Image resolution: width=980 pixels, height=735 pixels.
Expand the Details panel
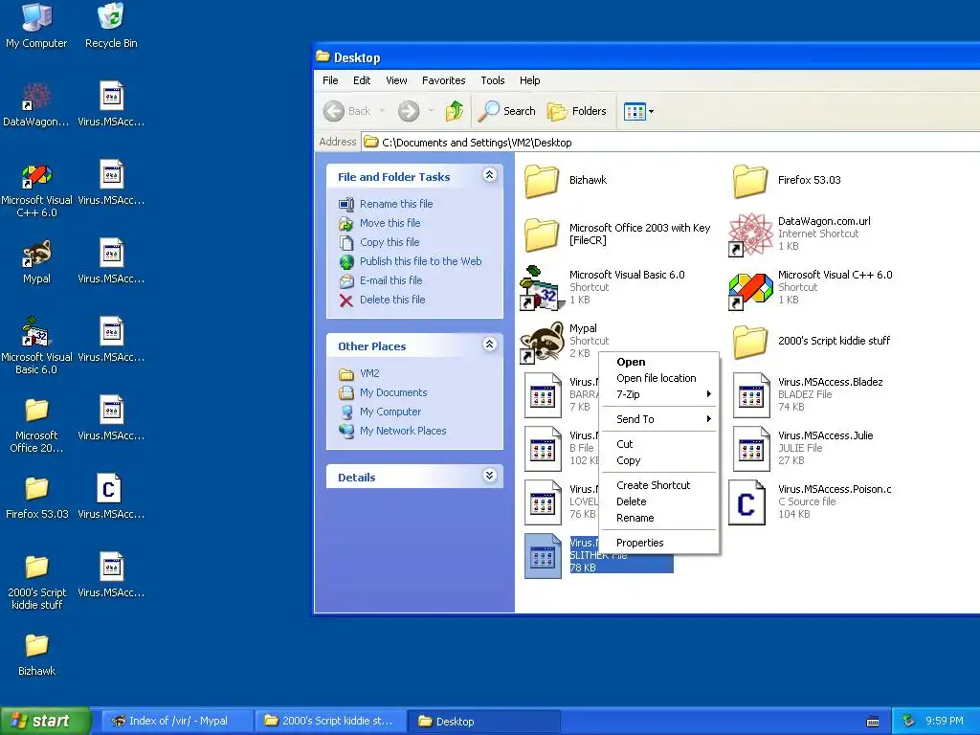pyautogui.click(x=490, y=476)
